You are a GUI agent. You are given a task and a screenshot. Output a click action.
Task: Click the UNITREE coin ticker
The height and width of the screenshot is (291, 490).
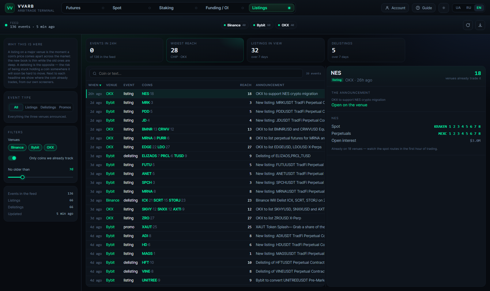coord(149,280)
